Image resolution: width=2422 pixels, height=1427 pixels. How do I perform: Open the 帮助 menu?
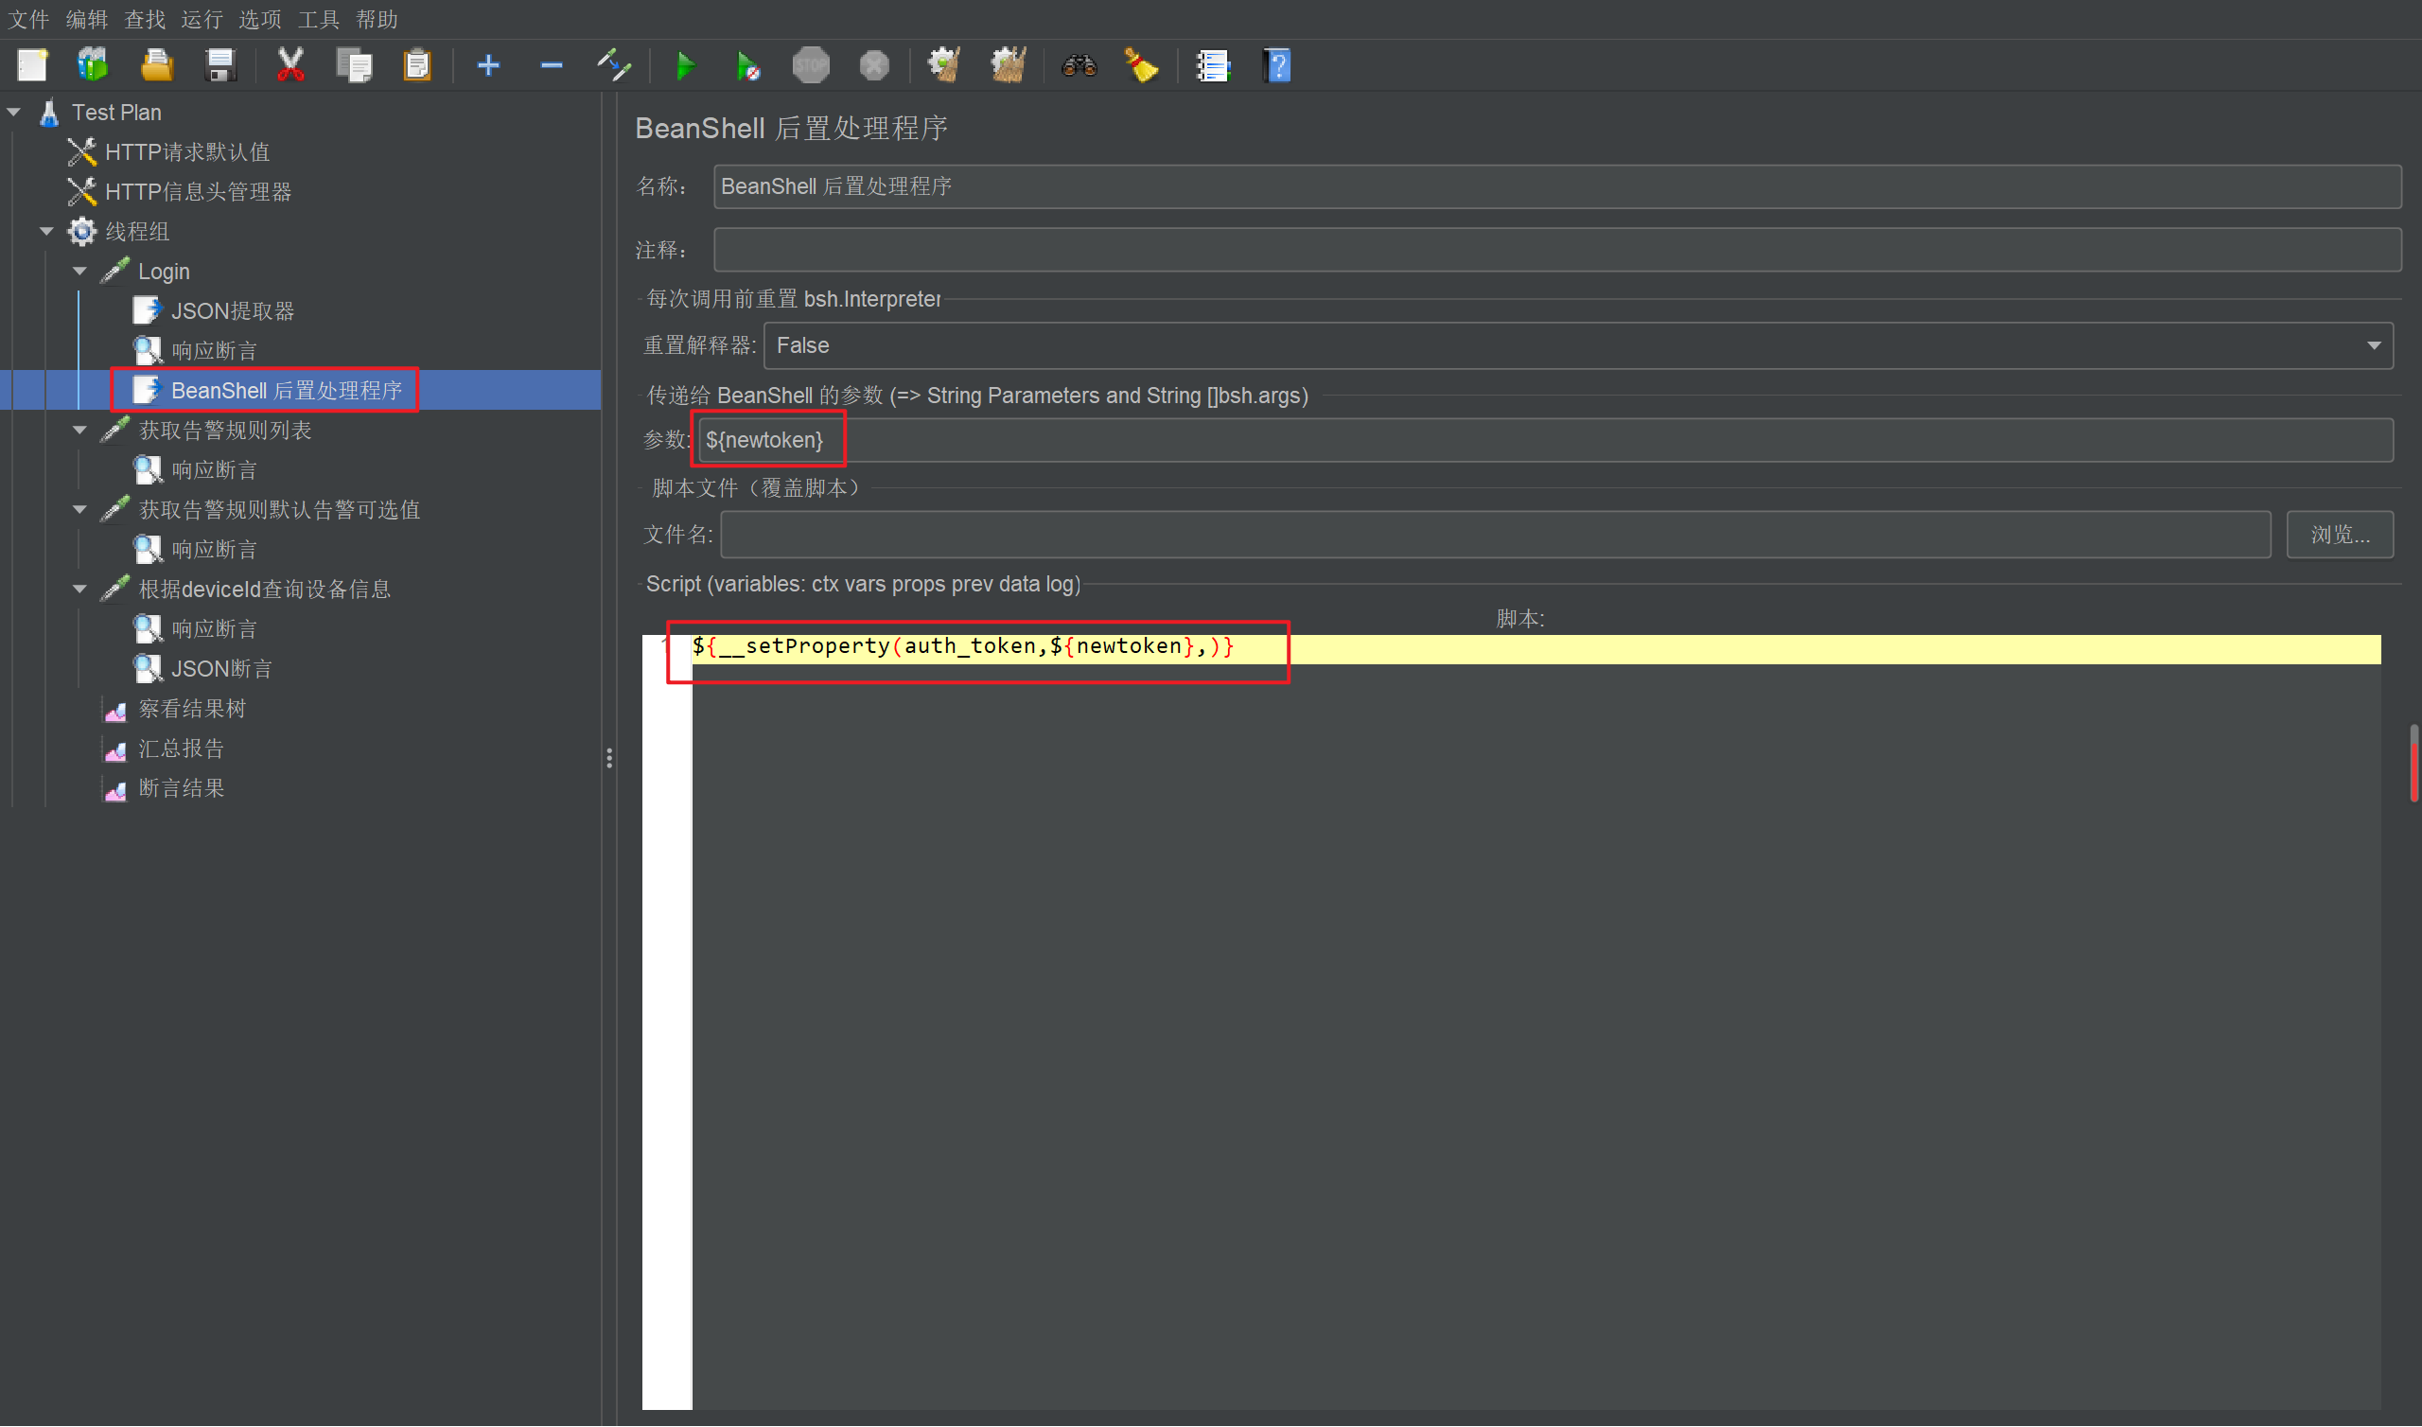(376, 19)
